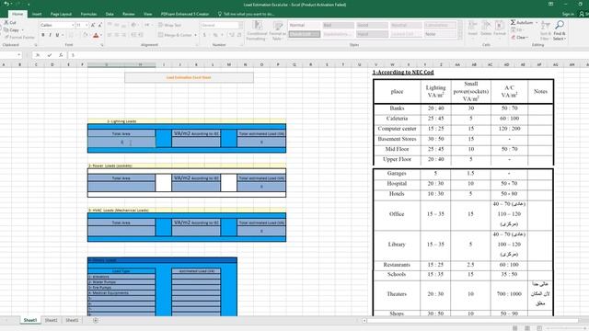Image resolution: width=589 pixels, height=331 pixels.
Task: Open the Data ribbon tab
Action: [110, 14]
